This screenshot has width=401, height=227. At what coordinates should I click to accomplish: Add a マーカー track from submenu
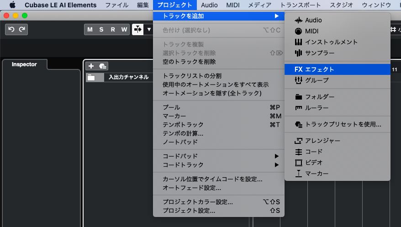coord(338,174)
